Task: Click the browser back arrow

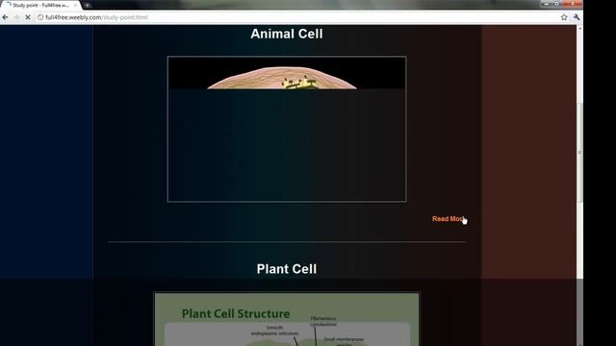Action: (5, 17)
